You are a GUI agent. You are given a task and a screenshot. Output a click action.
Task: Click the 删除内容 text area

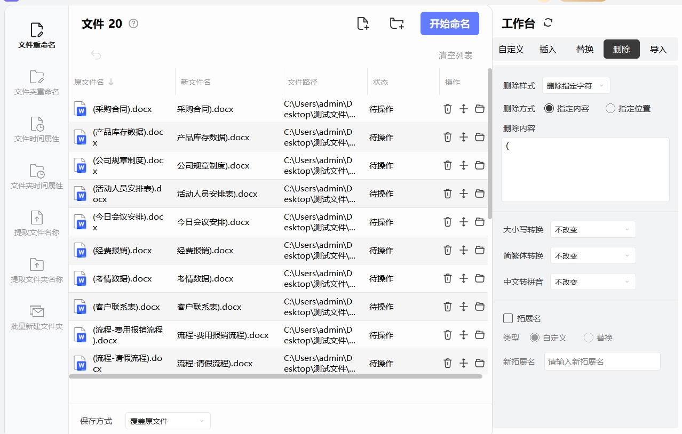tap(585, 170)
